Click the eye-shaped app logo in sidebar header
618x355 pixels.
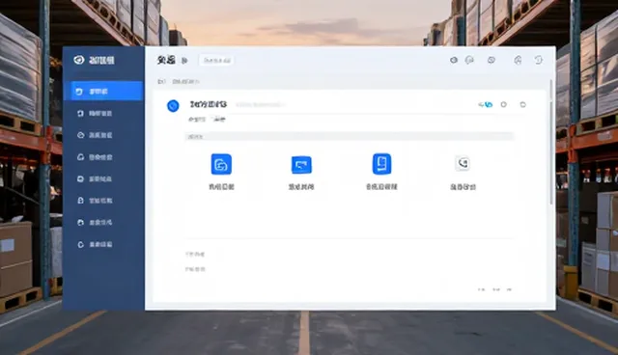[79, 60]
